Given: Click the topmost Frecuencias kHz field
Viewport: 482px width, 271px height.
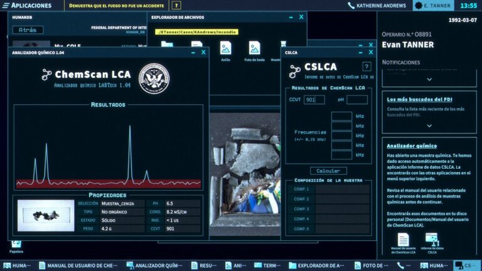Looking at the screenshot, I should 341,116.
